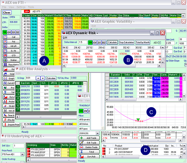Click Calculate in Rho Analysis window
The width and height of the screenshot is (187, 163).
pos(51,78)
